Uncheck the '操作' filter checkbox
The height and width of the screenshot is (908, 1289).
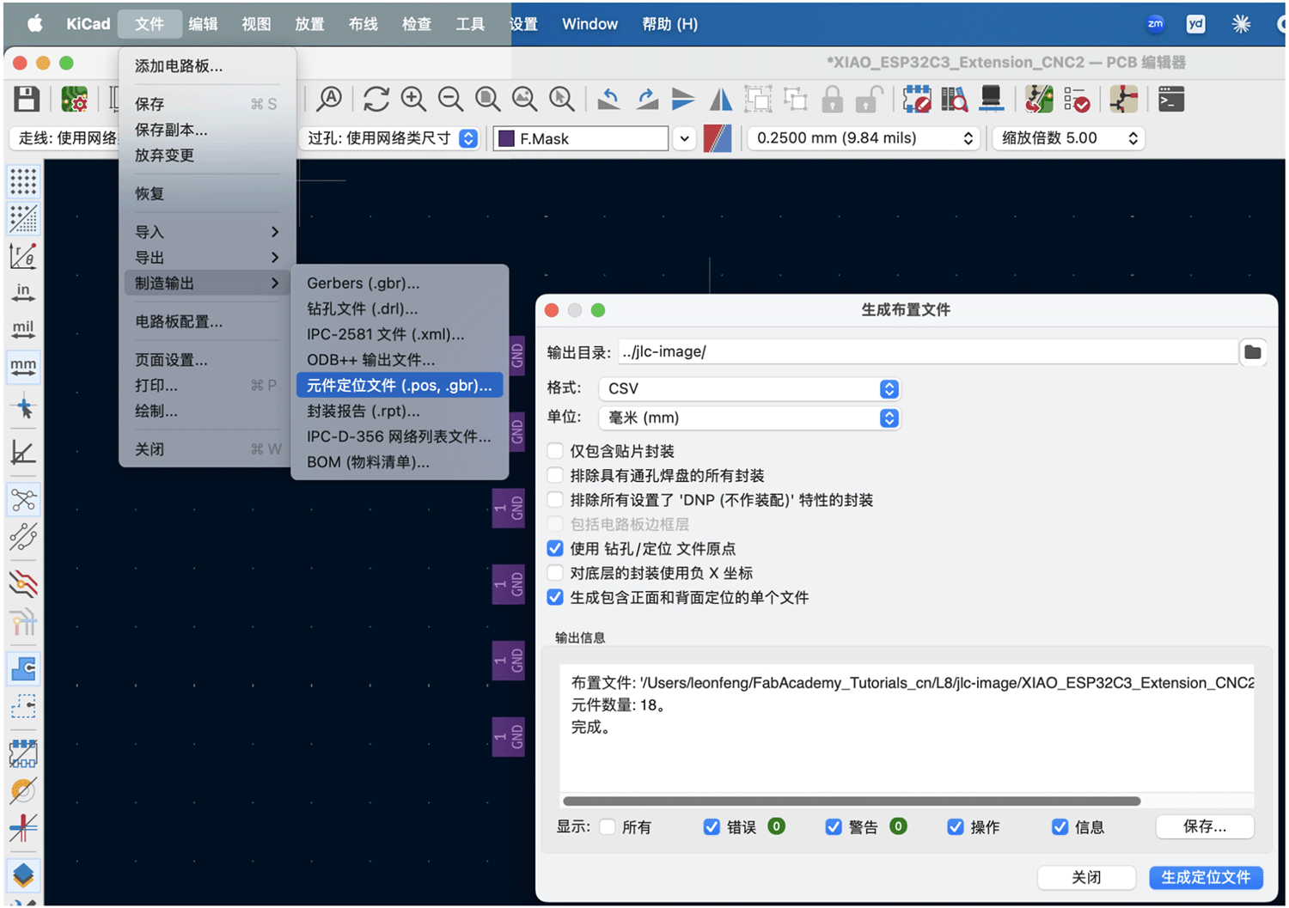click(955, 826)
